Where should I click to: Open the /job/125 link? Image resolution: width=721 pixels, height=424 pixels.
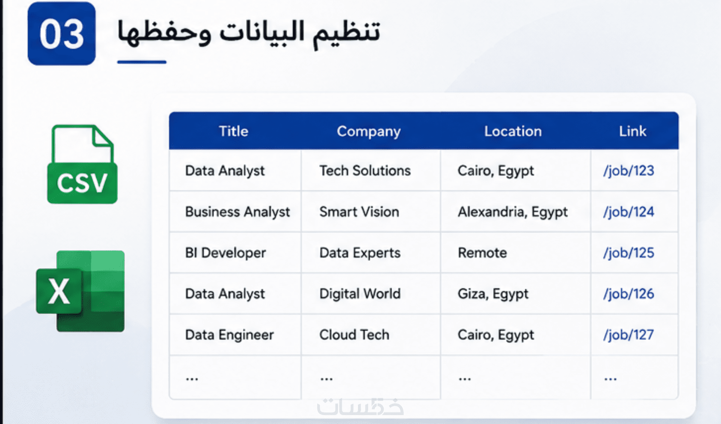pyautogui.click(x=629, y=253)
